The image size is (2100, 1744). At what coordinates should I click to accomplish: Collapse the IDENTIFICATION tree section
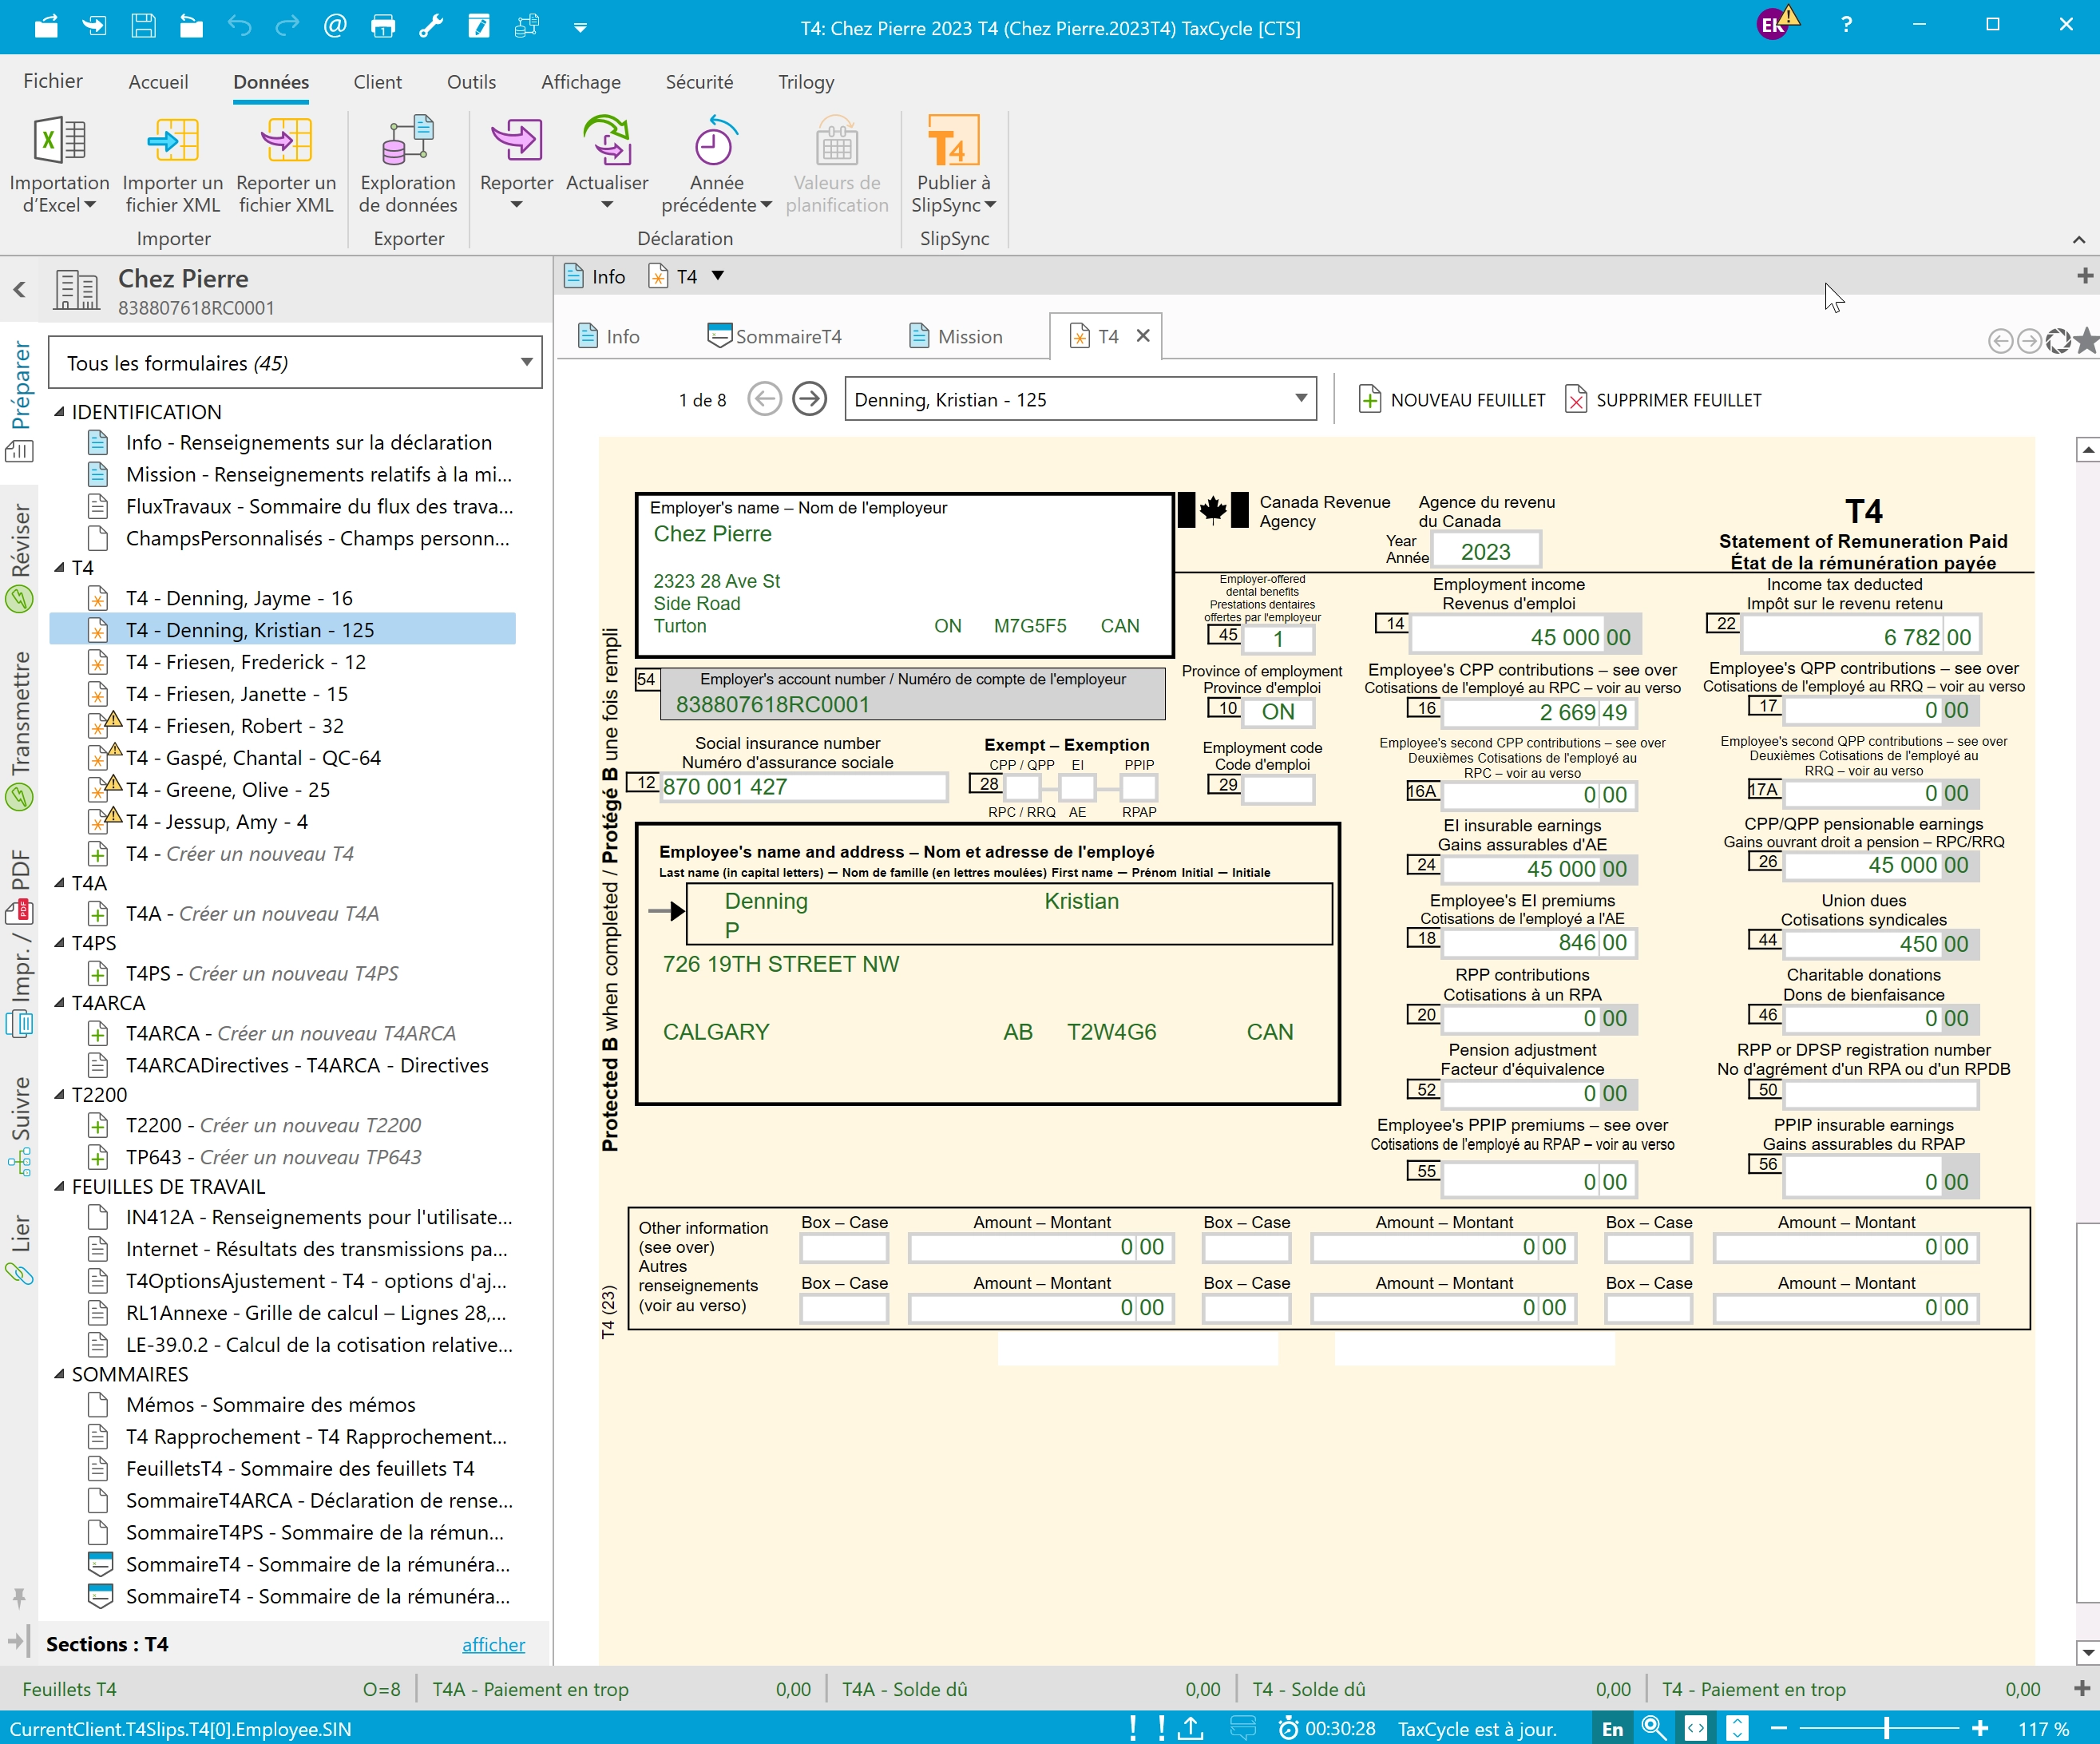59,412
